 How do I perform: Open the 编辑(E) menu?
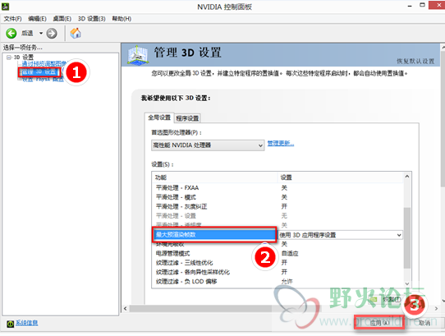[37, 19]
